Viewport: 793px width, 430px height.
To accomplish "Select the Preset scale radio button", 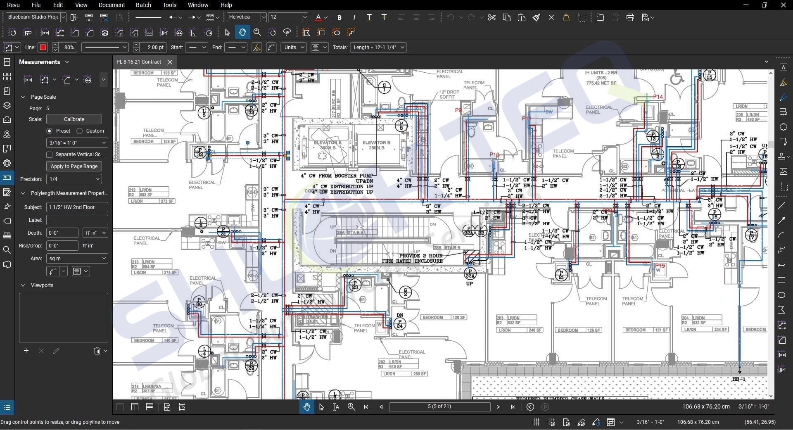I will 50,131.
